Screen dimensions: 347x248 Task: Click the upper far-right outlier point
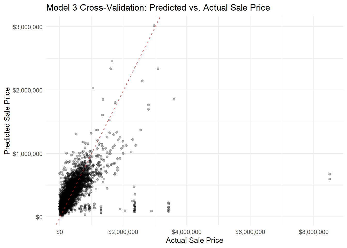(x=330, y=174)
